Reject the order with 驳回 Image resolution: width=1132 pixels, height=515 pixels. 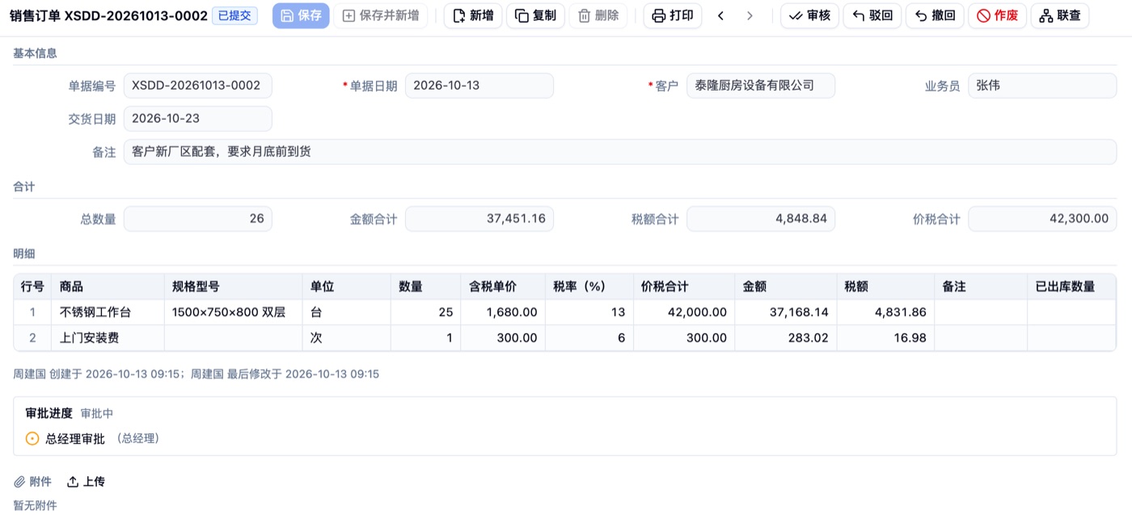coord(872,15)
